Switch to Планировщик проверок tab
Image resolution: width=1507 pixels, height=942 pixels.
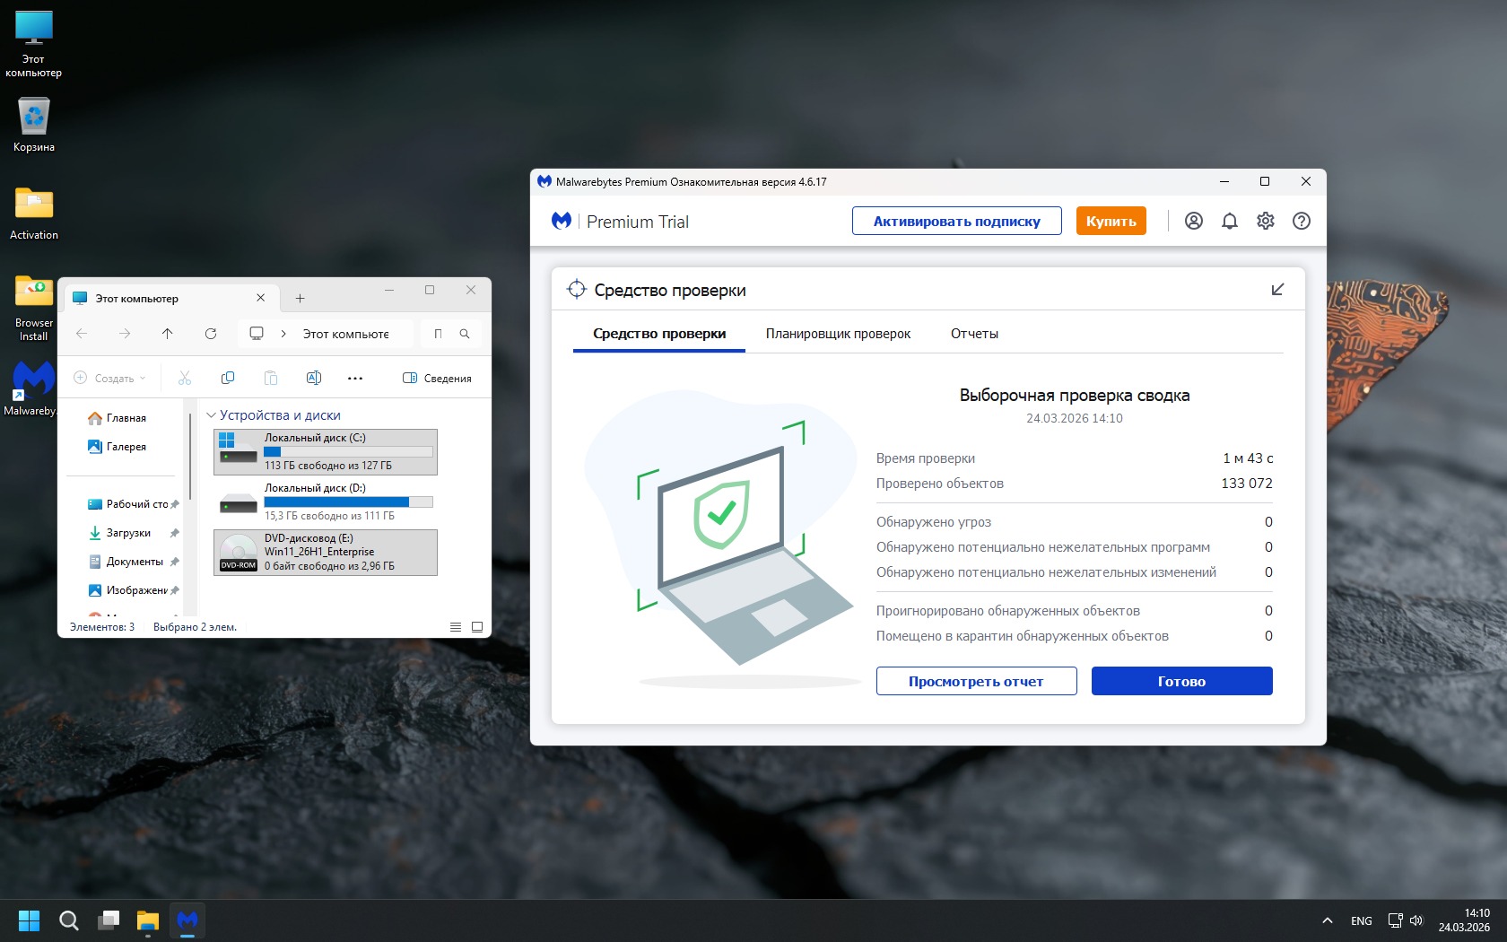coord(838,334)
